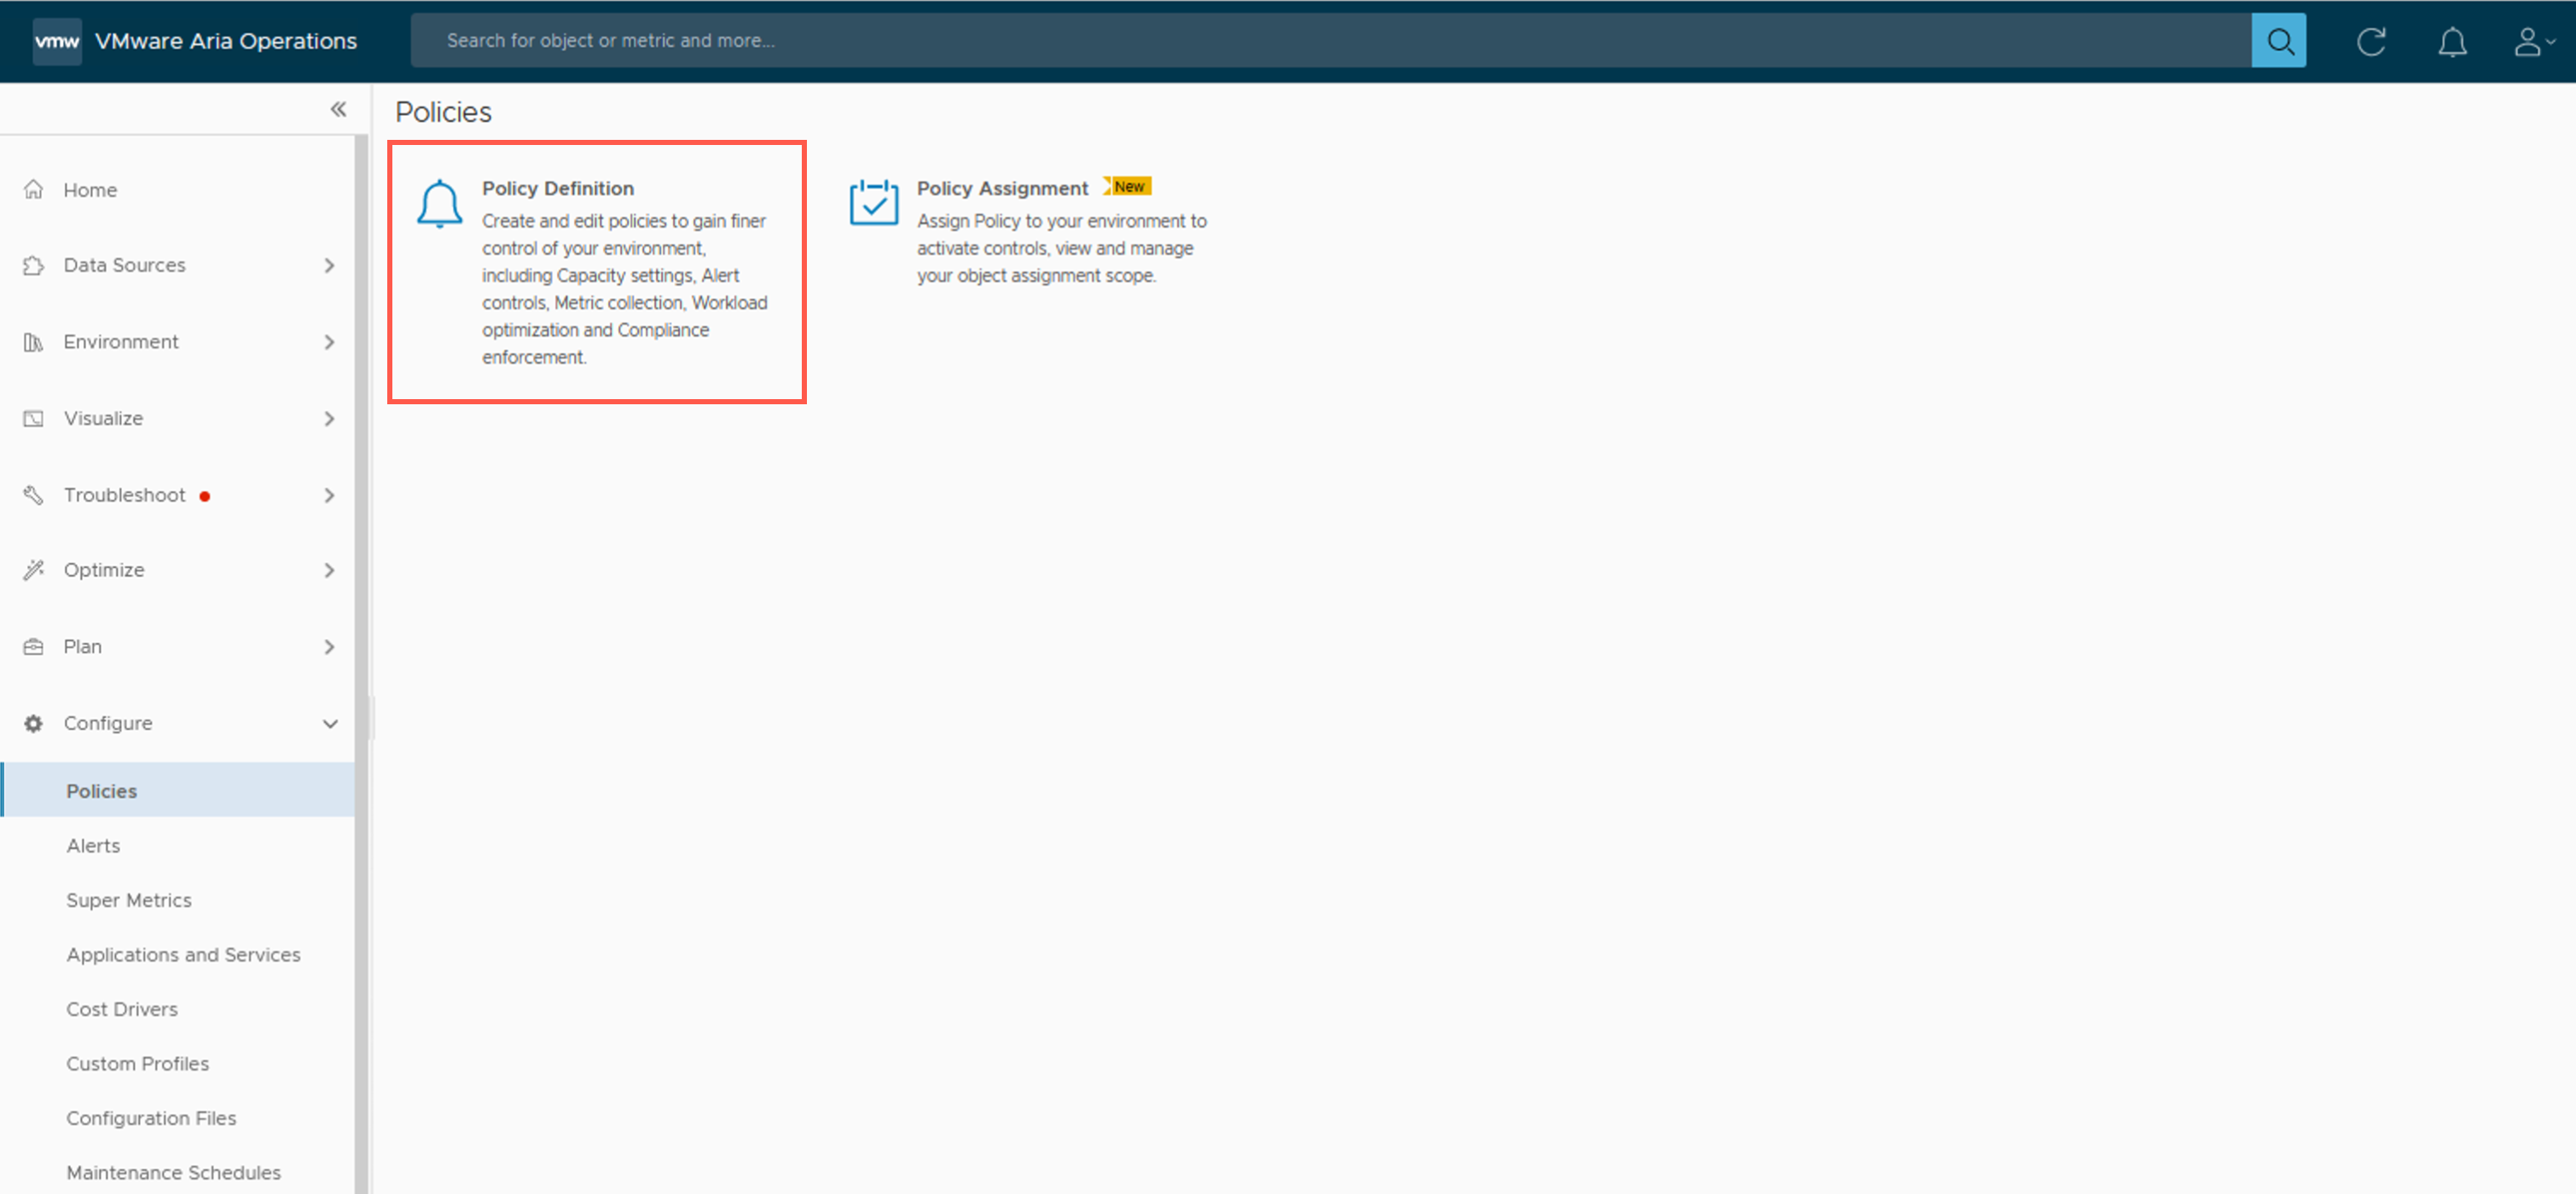Viewport: 2576px width, 1194px height.
Task: Collapse the left navigation panel
Action: (338, 109)
